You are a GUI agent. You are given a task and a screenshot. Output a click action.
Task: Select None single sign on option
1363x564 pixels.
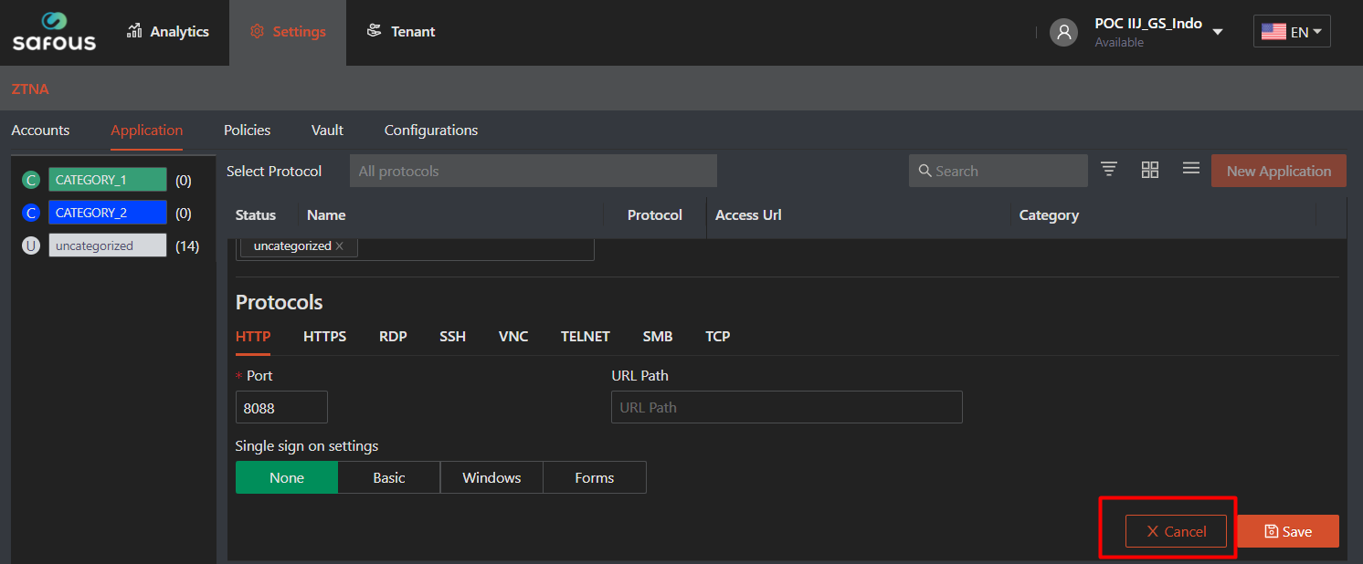pos(287,477)
